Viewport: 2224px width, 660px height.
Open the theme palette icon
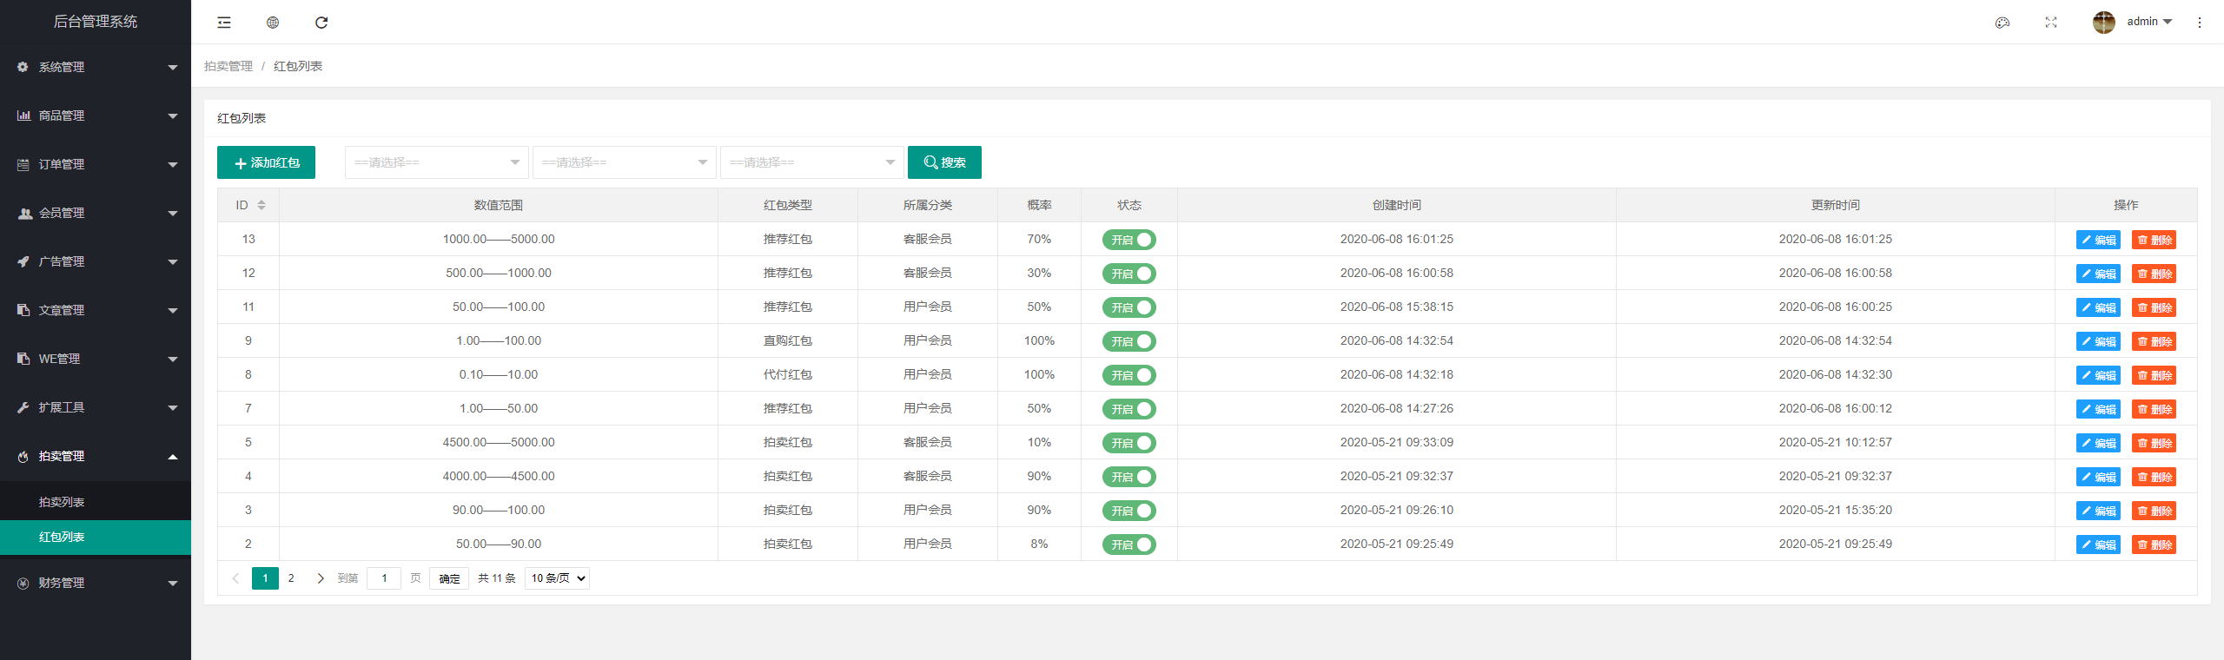(x=2002, y=23)
